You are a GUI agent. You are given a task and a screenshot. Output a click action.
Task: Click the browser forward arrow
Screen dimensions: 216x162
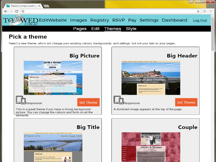(11, 11)
